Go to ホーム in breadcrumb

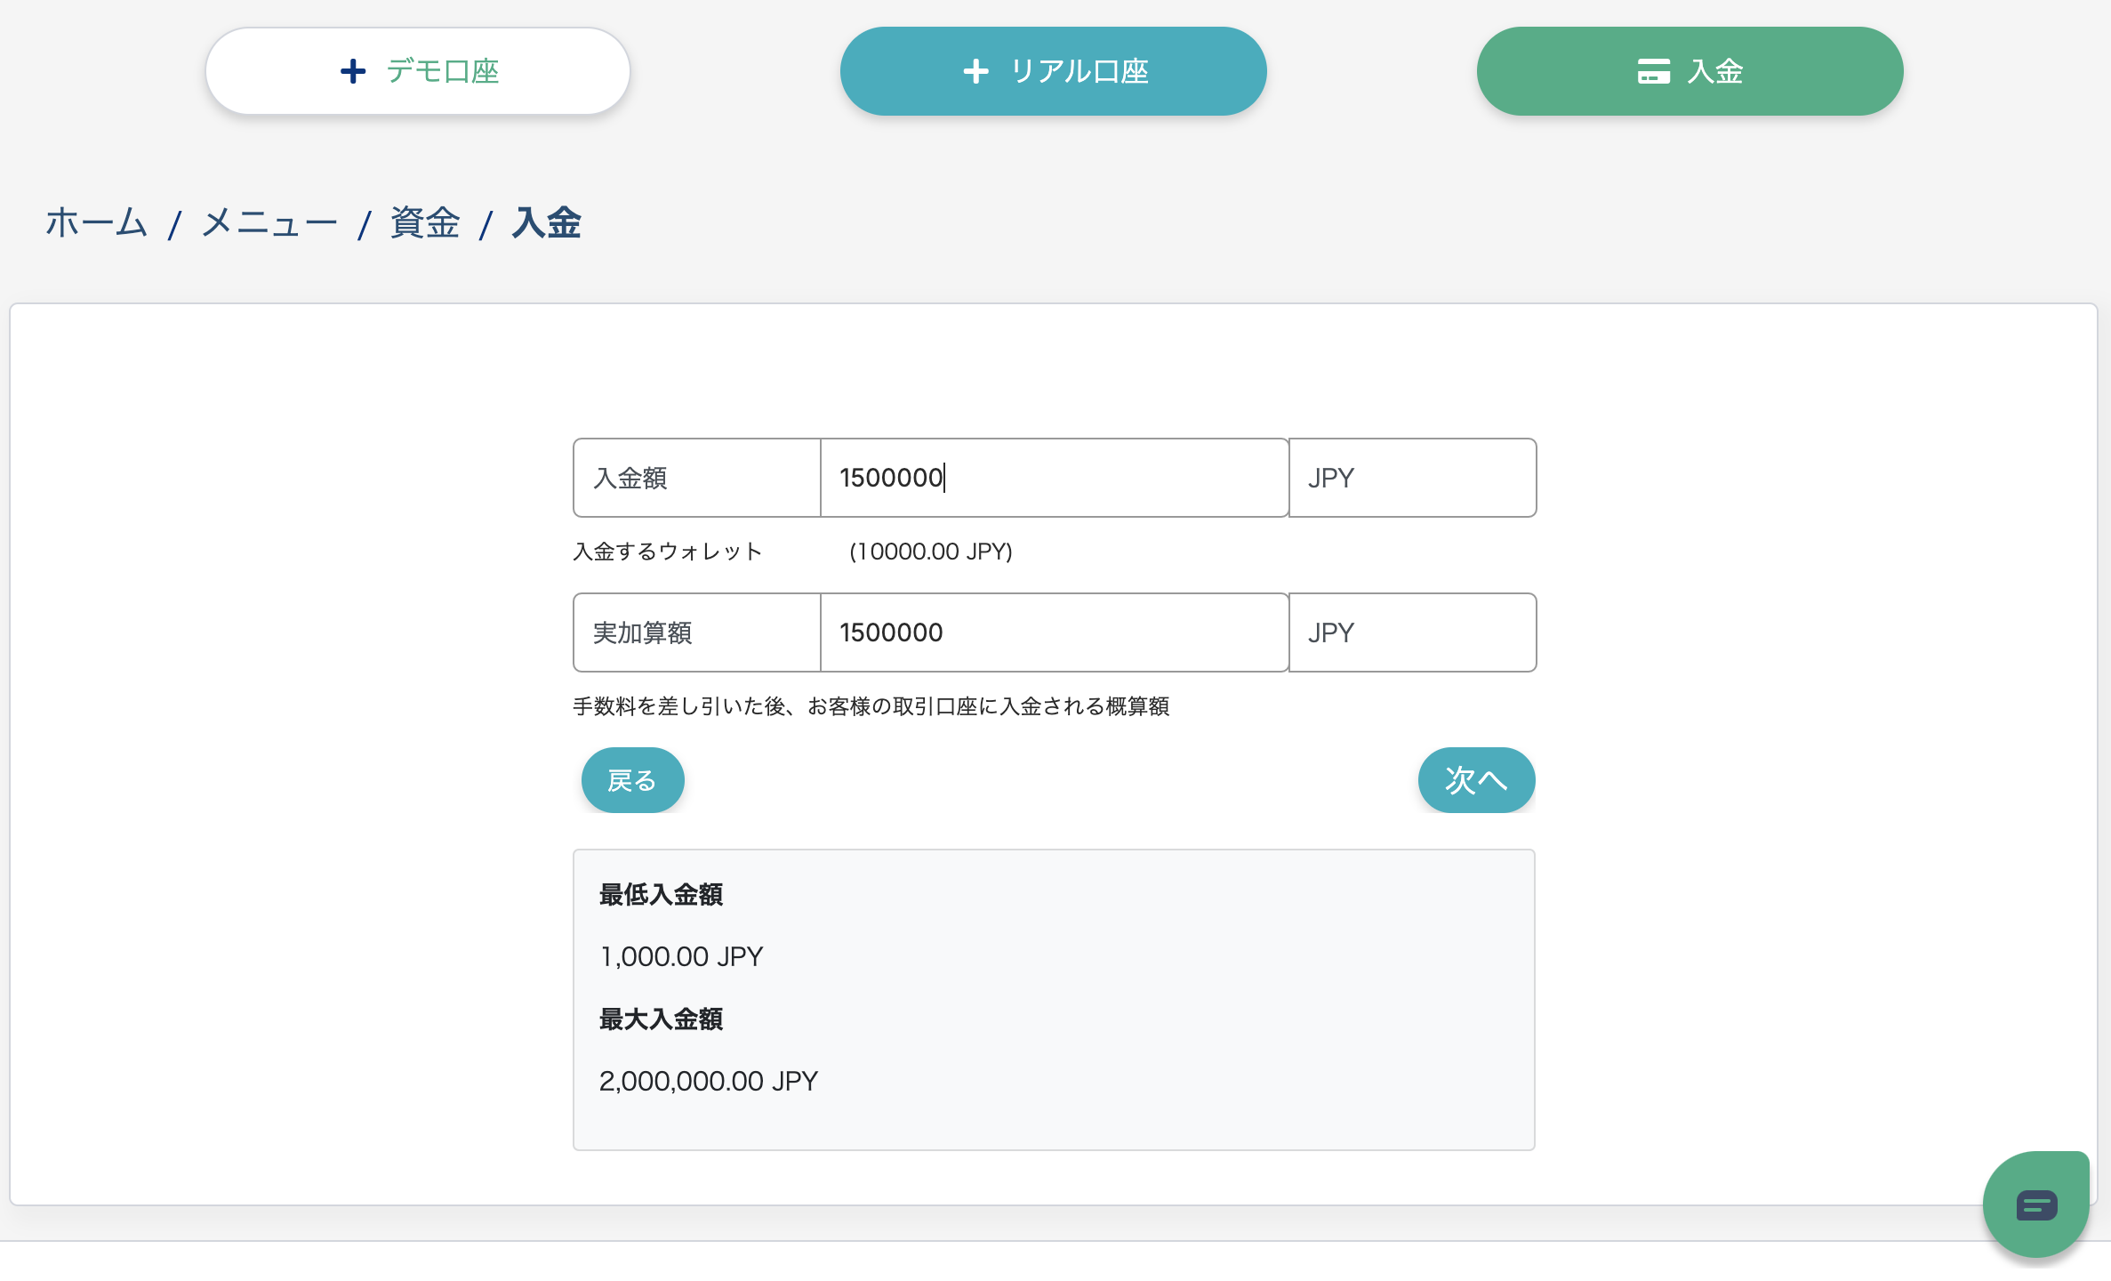[96, 222]
